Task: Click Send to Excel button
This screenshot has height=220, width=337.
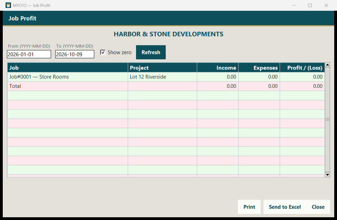Action: click(285, 207)
